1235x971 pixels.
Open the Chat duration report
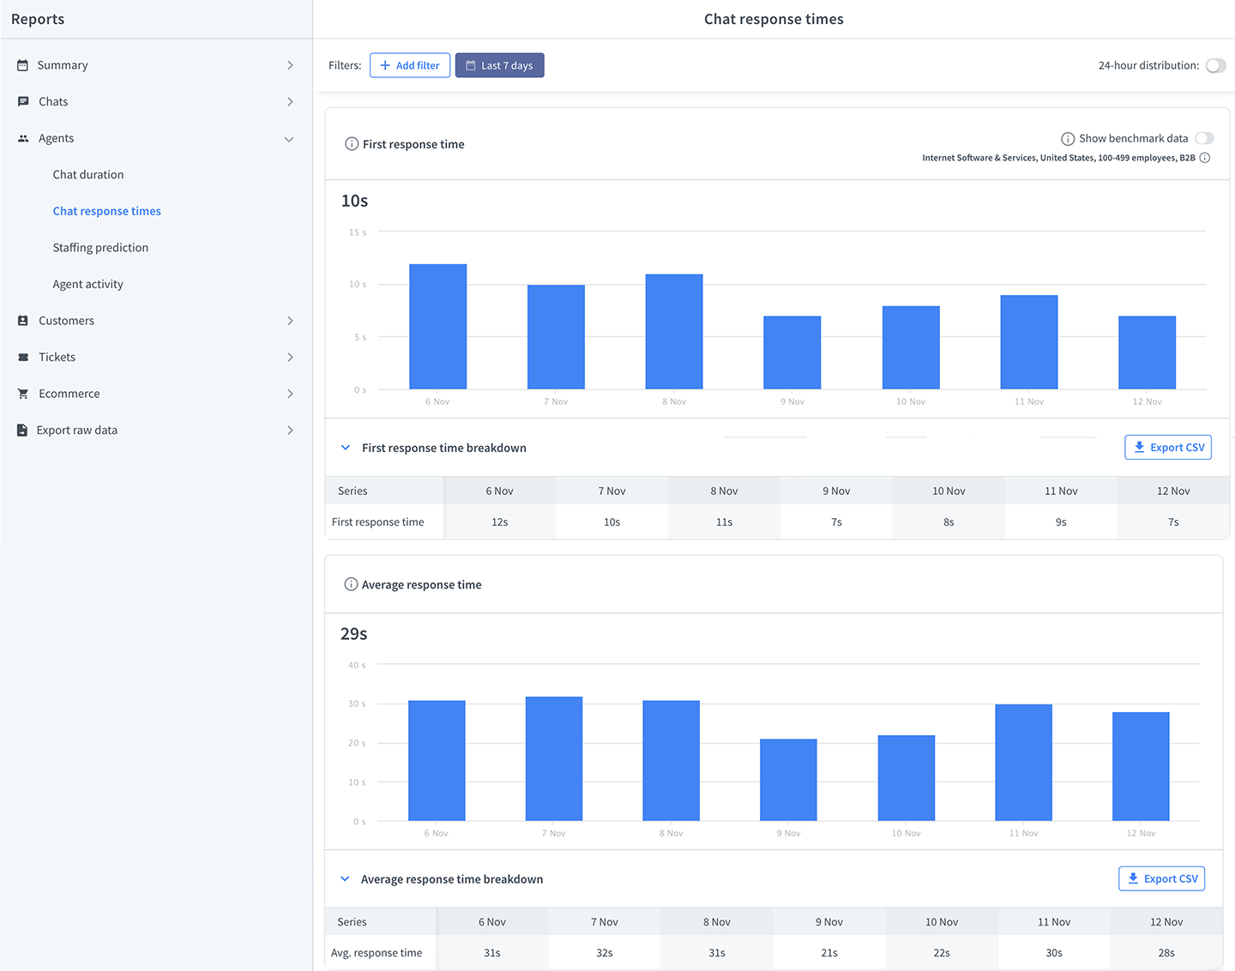[x=88, y=174]
